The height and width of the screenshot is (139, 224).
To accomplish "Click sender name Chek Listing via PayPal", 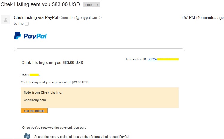I will click(x=36, y=18).
